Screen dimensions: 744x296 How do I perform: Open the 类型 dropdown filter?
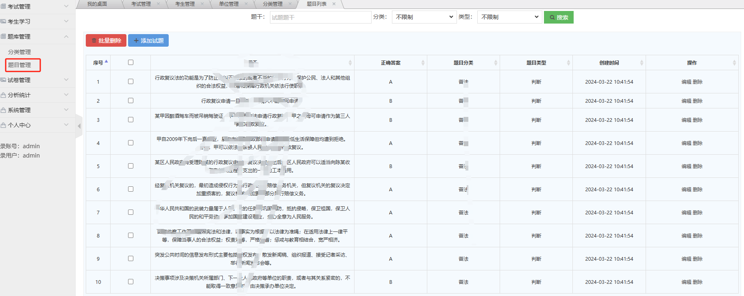509,17
